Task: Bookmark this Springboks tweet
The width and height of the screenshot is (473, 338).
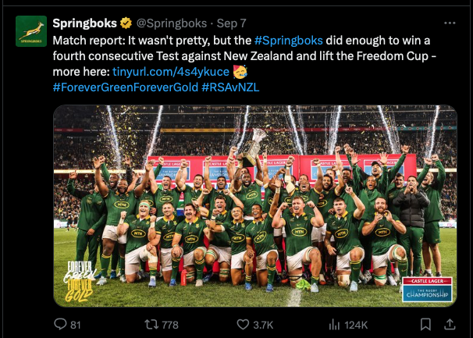Action: click(x=425, y=324)
